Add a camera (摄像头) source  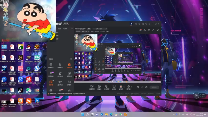pyautogui.click(x=99, y=87)
